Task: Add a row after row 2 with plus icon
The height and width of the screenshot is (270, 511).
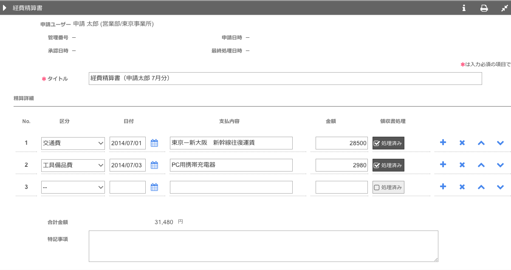Action: point(443,165)
